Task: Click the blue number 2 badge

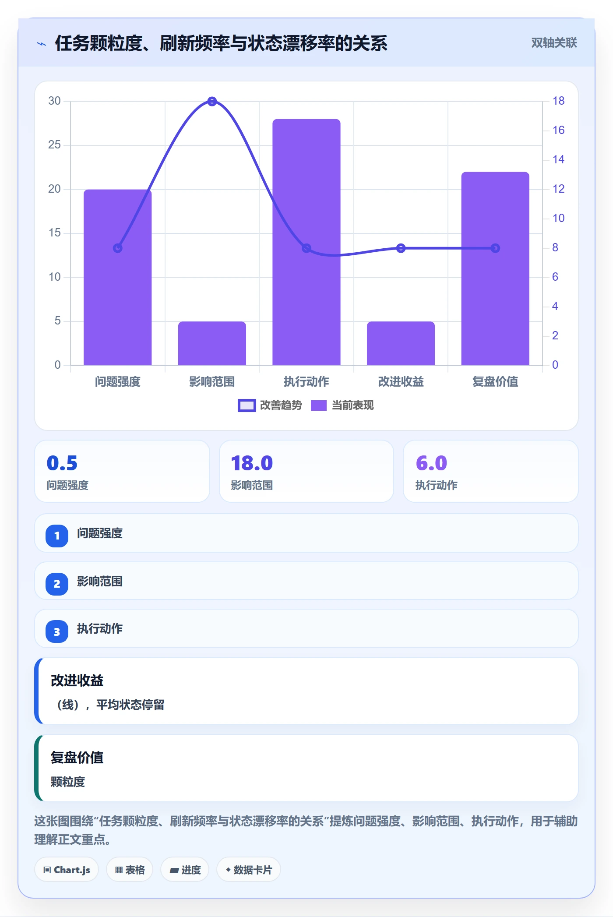Action: tap(57, 584)
